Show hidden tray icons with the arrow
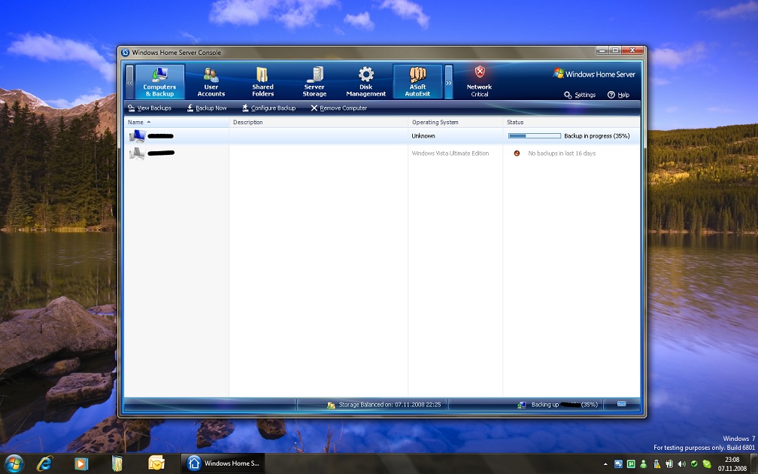This screenshot has height=474, width=758. point(605,464)
